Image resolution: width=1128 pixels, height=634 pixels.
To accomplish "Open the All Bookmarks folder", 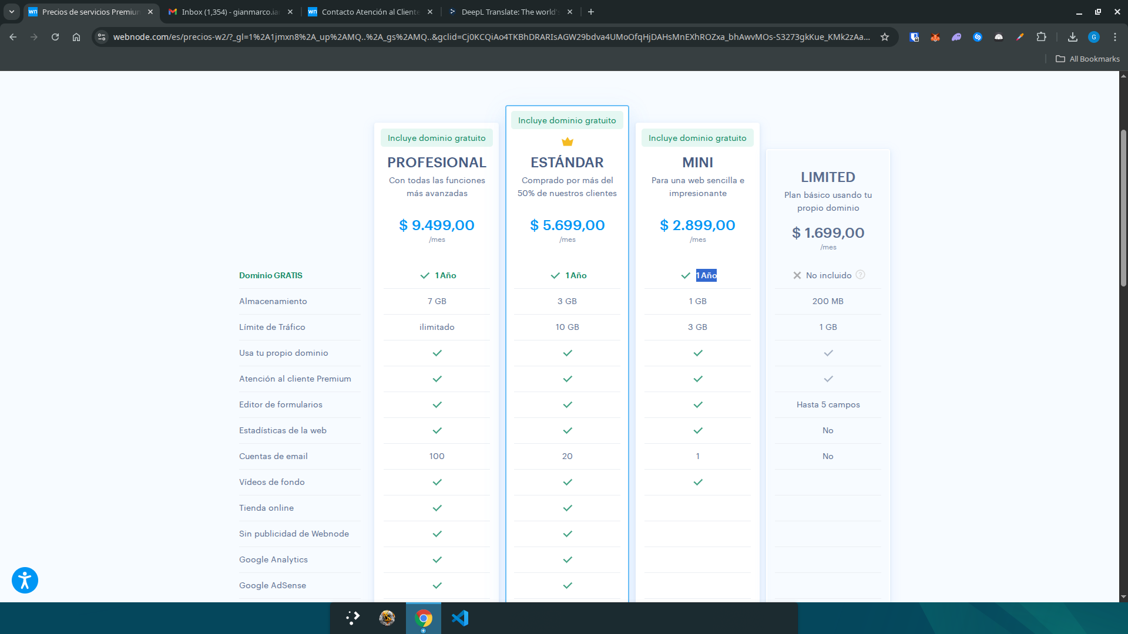I will click(x=1087, y=59).
